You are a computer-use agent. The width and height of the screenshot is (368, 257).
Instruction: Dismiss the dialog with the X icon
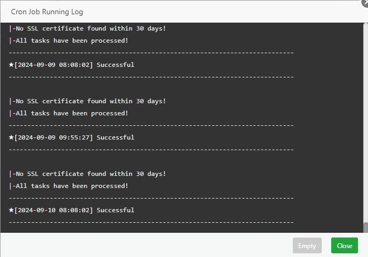coord(364,2)
